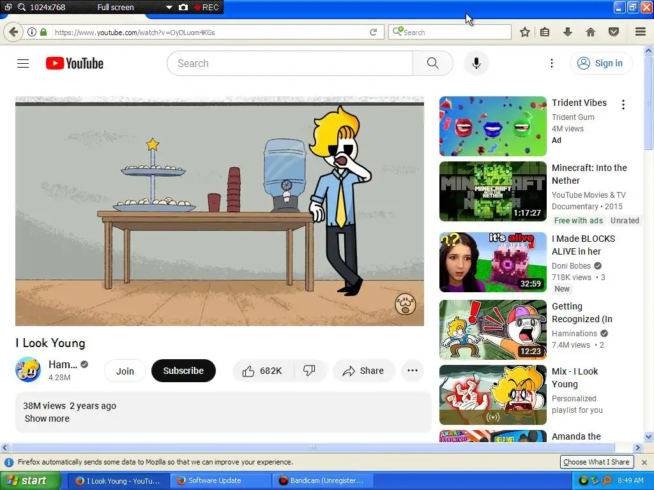
Task: Dismiss the Firefox data notification bar
Action: [644, 462]
